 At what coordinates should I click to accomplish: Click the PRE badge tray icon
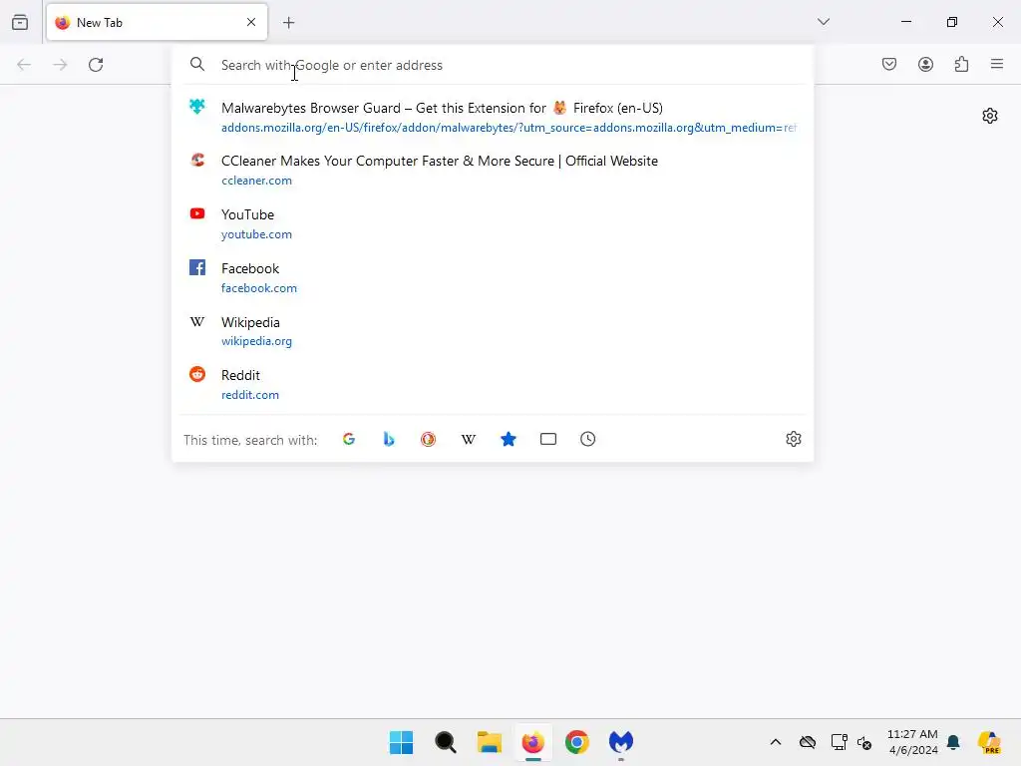(x=989, y=742)
